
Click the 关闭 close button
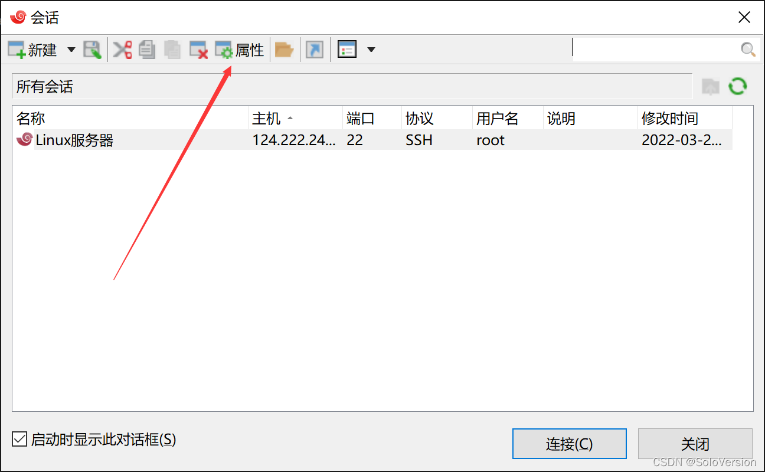coord(695,444)
